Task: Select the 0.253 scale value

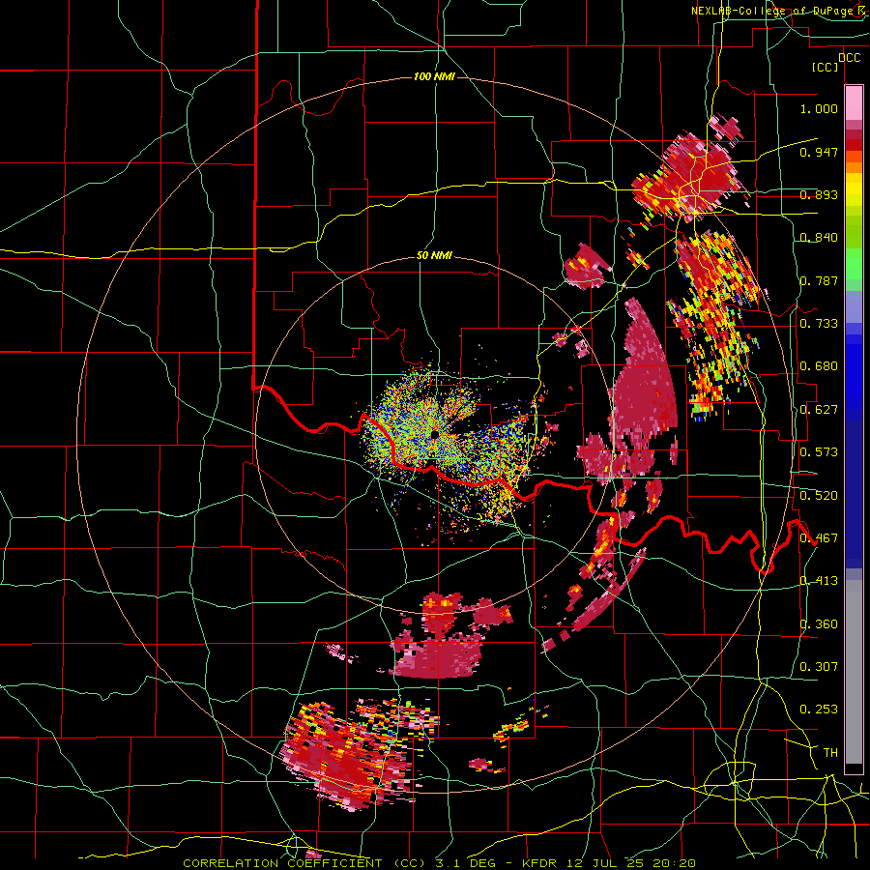Action: 819,710
